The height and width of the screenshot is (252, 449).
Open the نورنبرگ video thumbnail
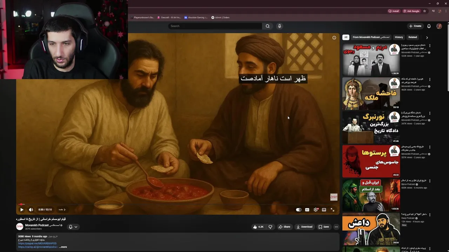pyautogui.click(x=371, y=127)
